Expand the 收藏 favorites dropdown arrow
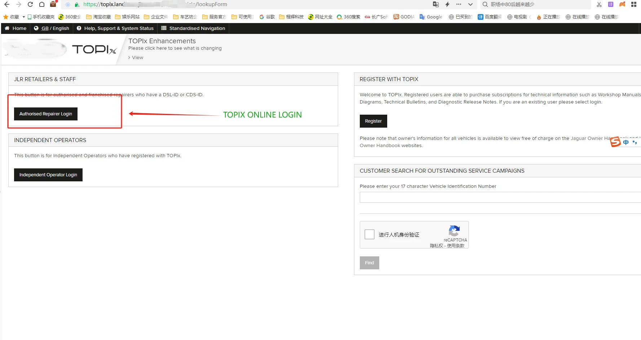Screen dimensions: 641x340 click(x=24, y=17)
